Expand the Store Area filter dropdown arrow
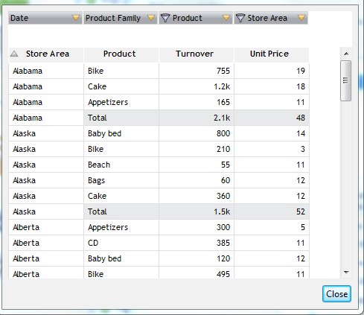 pyautogui.click(x=301, y=18)
